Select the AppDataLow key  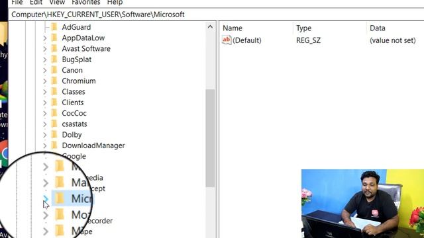tap(83, 38)
